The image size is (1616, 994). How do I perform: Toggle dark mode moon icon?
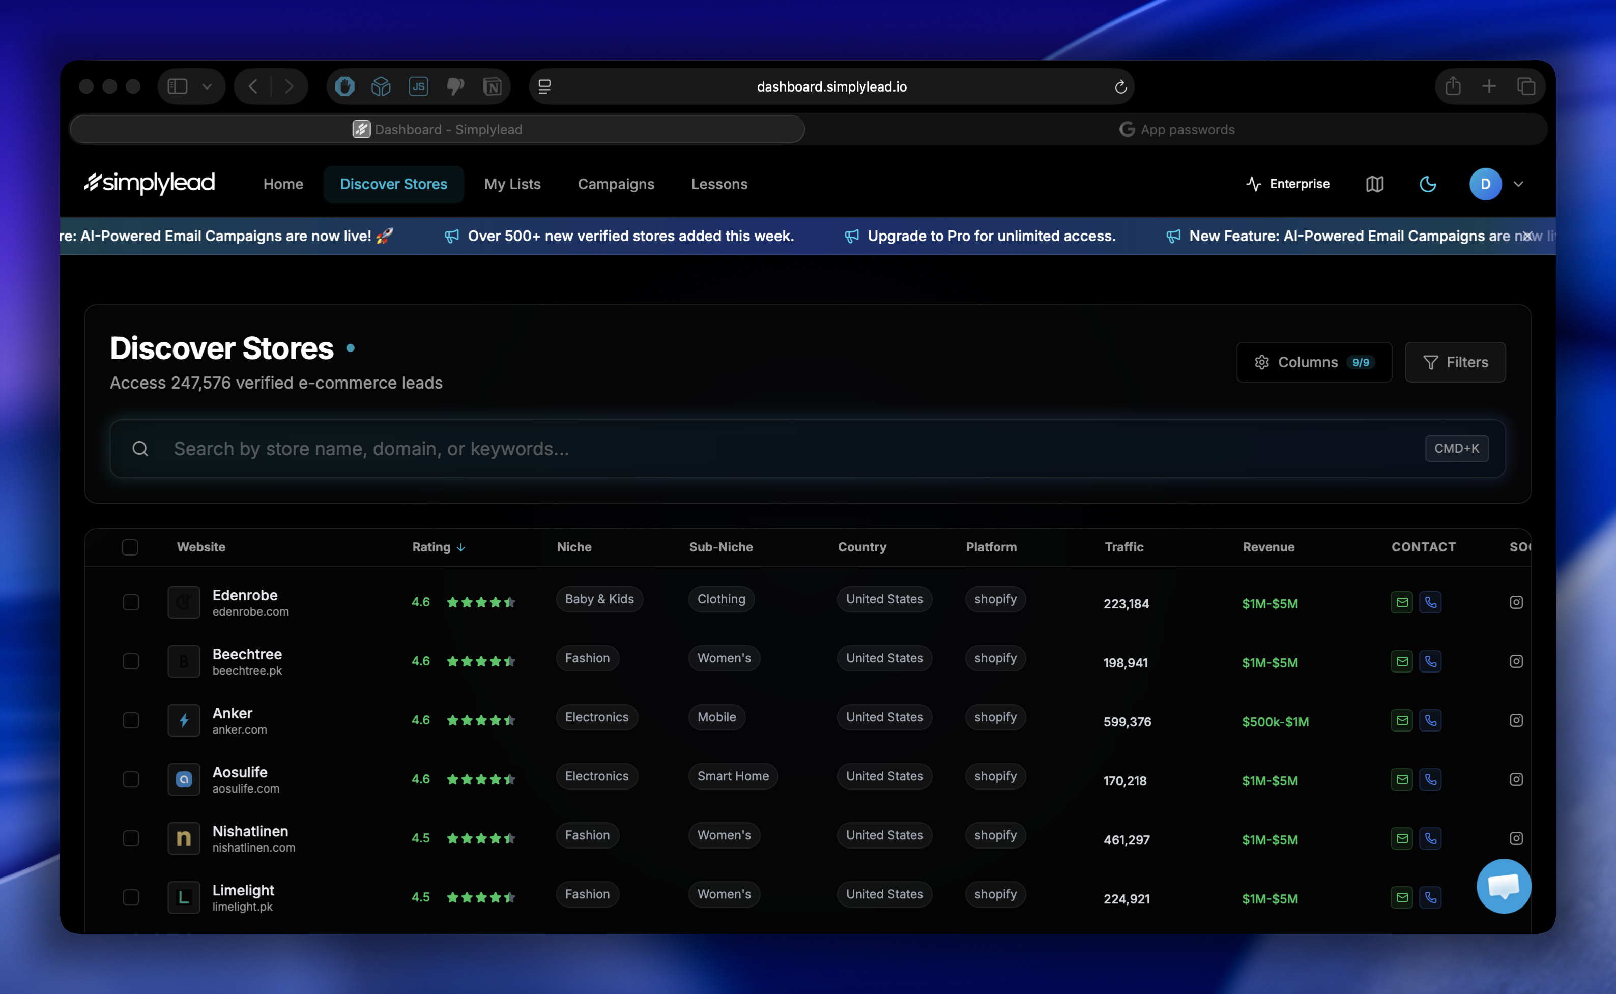click(1427, 184)
